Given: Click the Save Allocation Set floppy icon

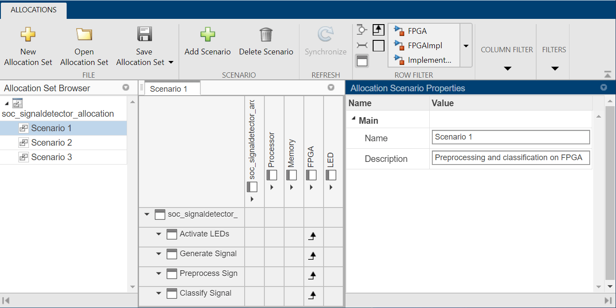Looking at the screenshot, I should point(144,34).
